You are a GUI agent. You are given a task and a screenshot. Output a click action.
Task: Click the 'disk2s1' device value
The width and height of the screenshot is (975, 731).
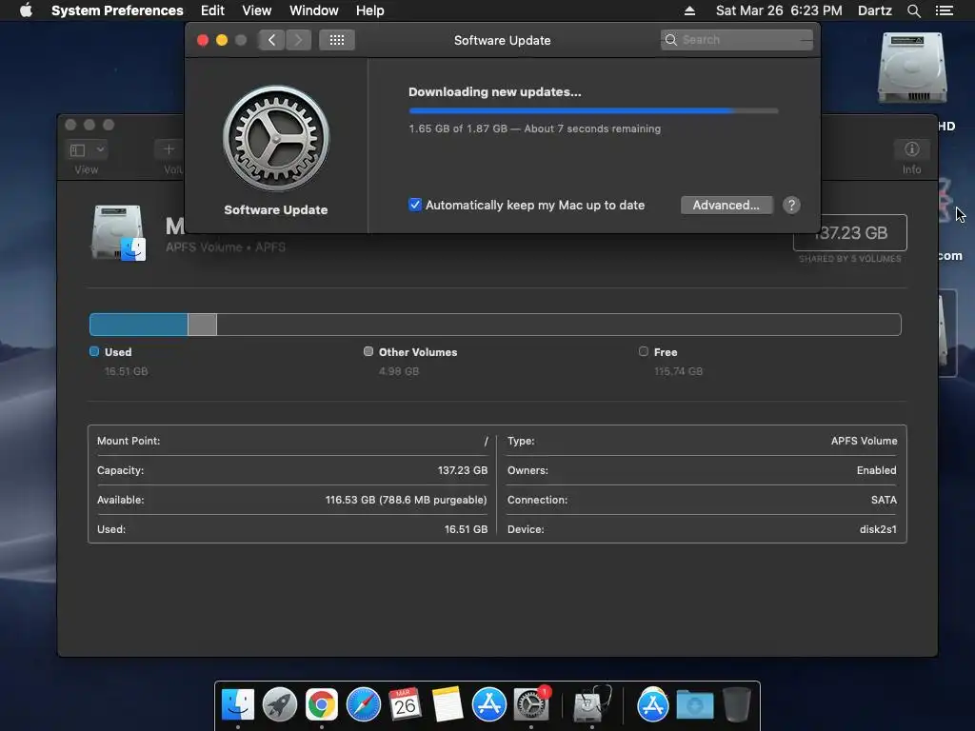click(878, 529)
